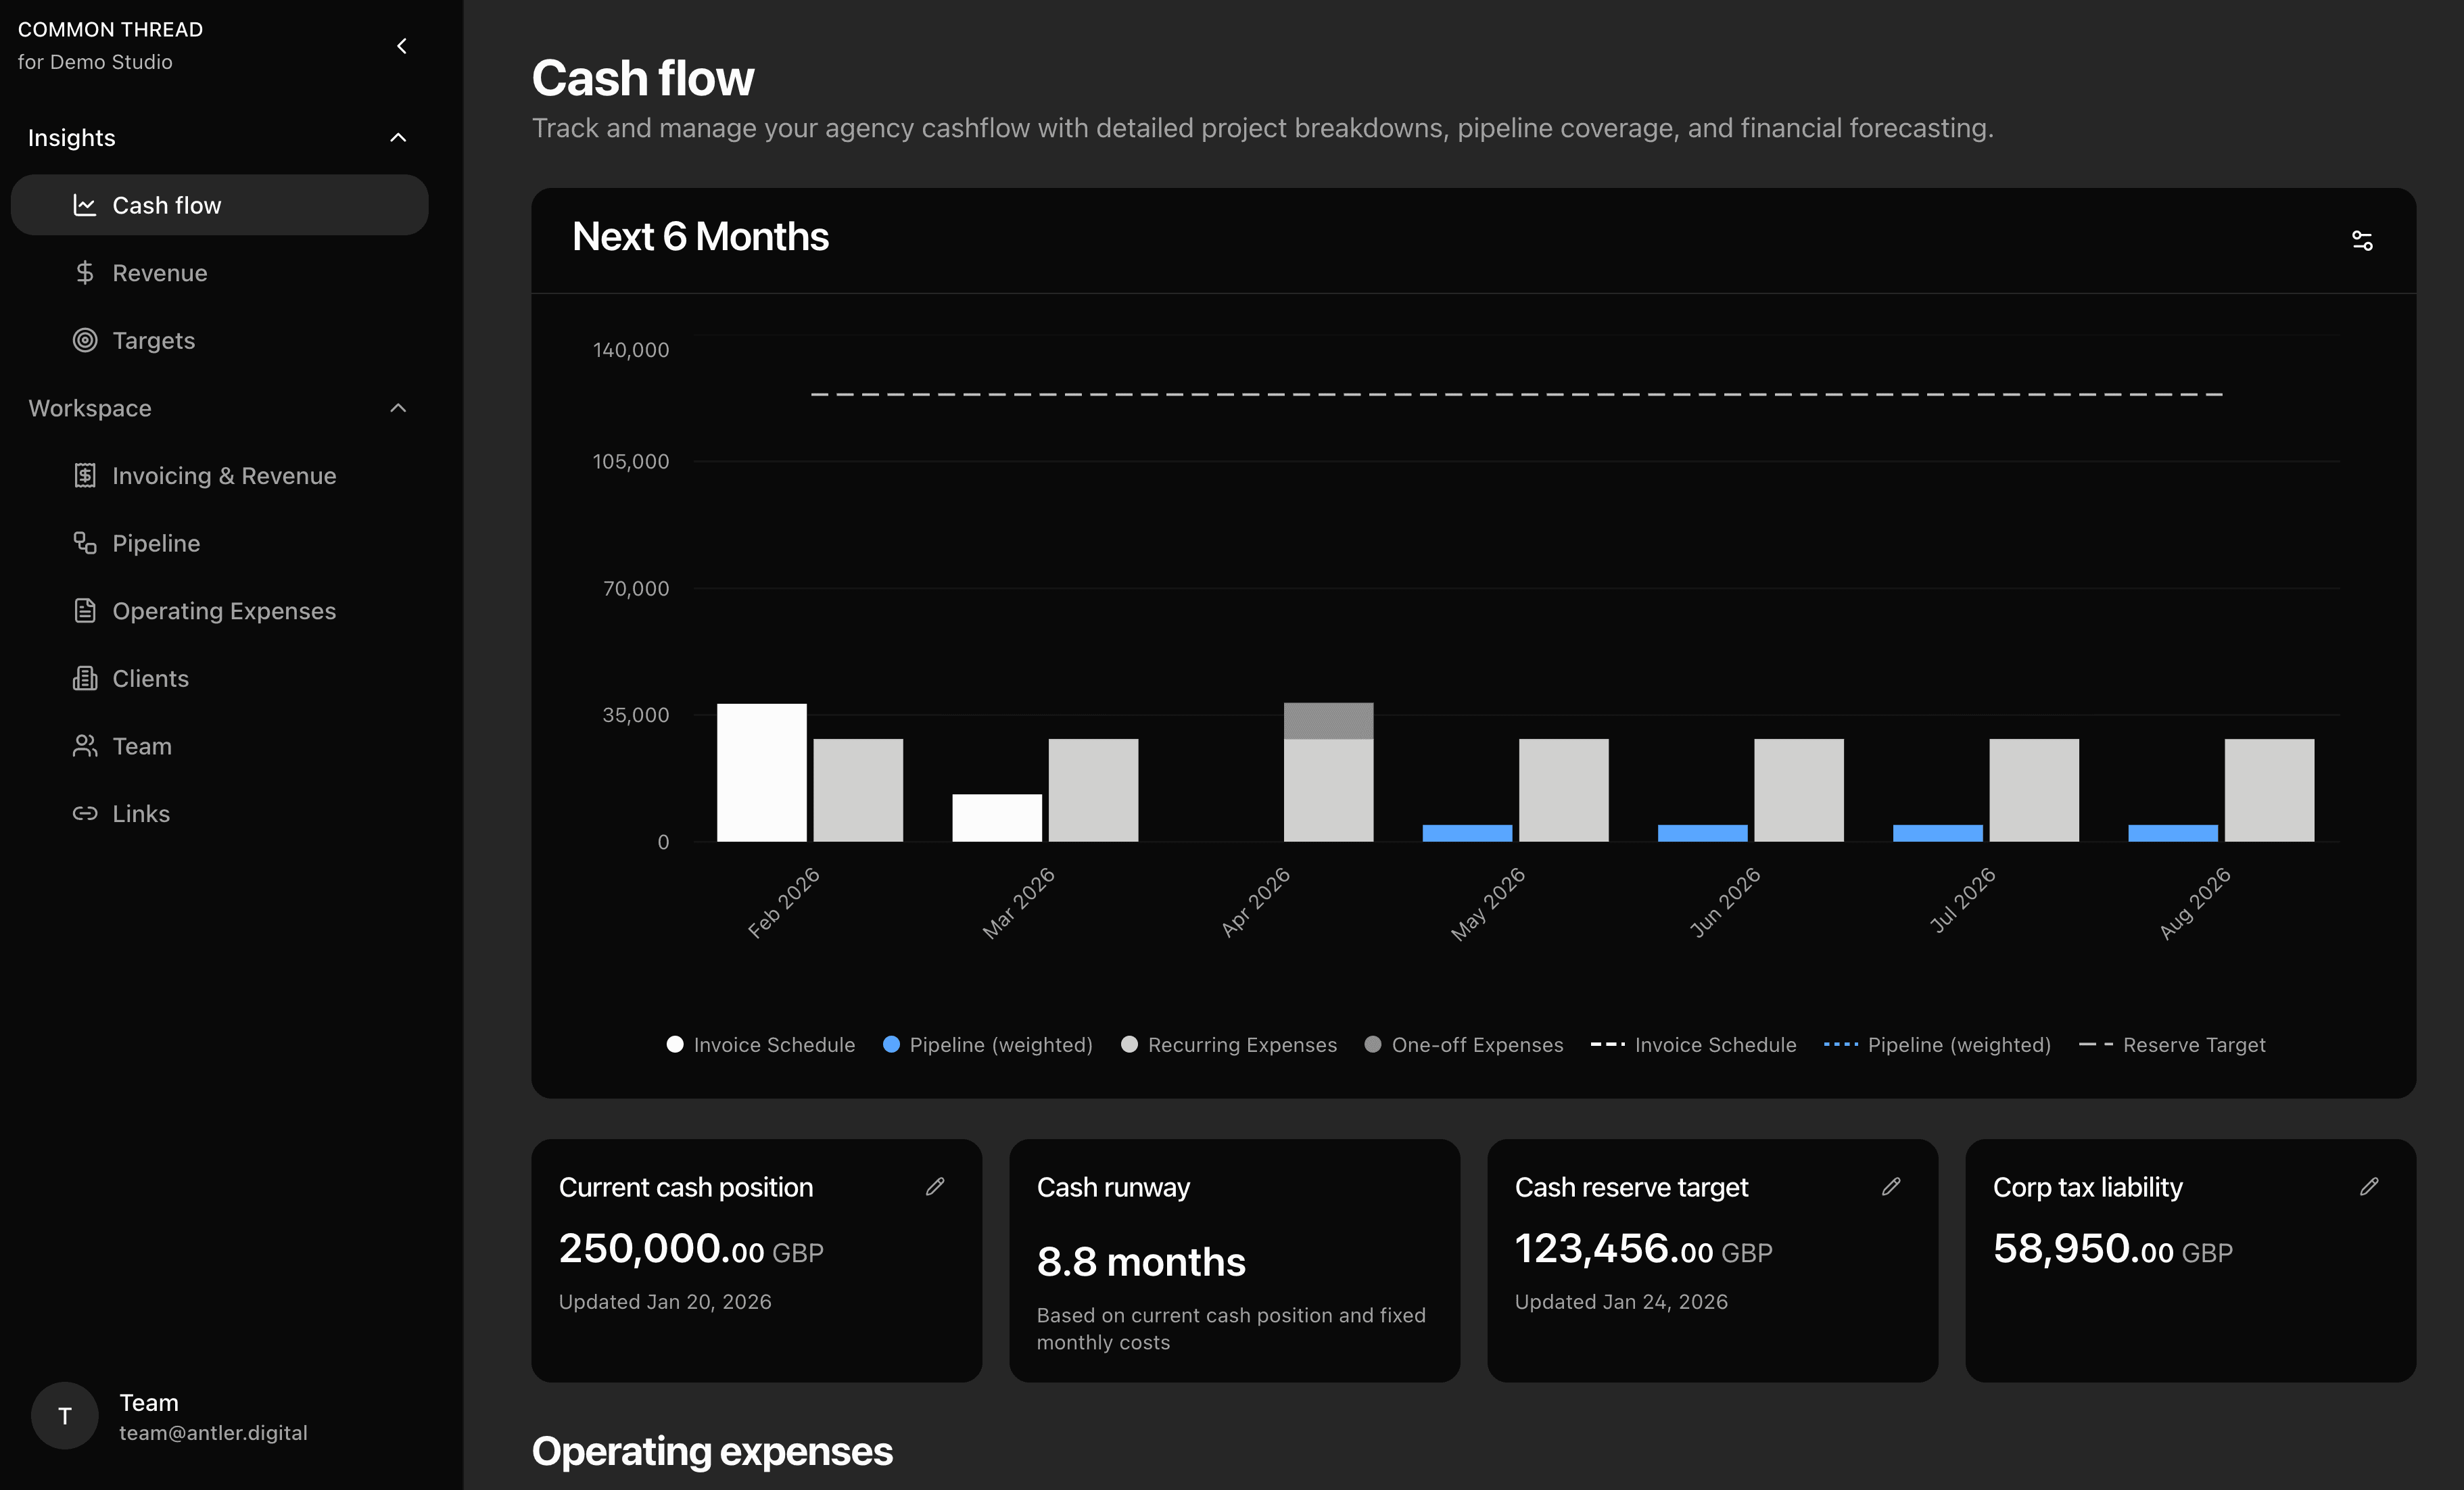This screenshot has height=1490, width=2464.
Task: Collapse the sidebar with the left chevron
Action: click(401, 46)
